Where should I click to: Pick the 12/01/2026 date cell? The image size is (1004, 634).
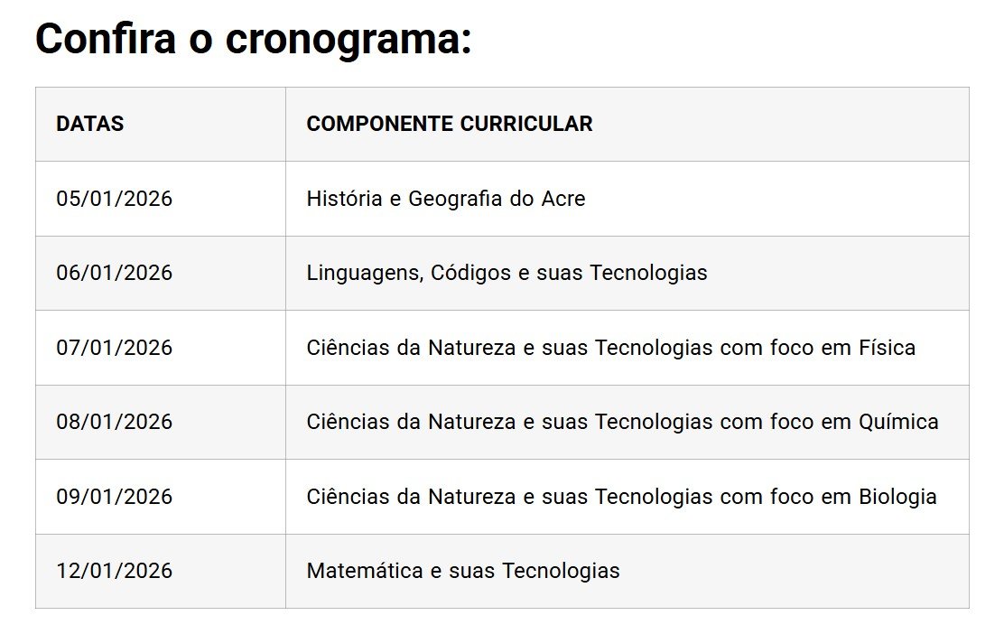pyautogui.click(x=114, y=571)
